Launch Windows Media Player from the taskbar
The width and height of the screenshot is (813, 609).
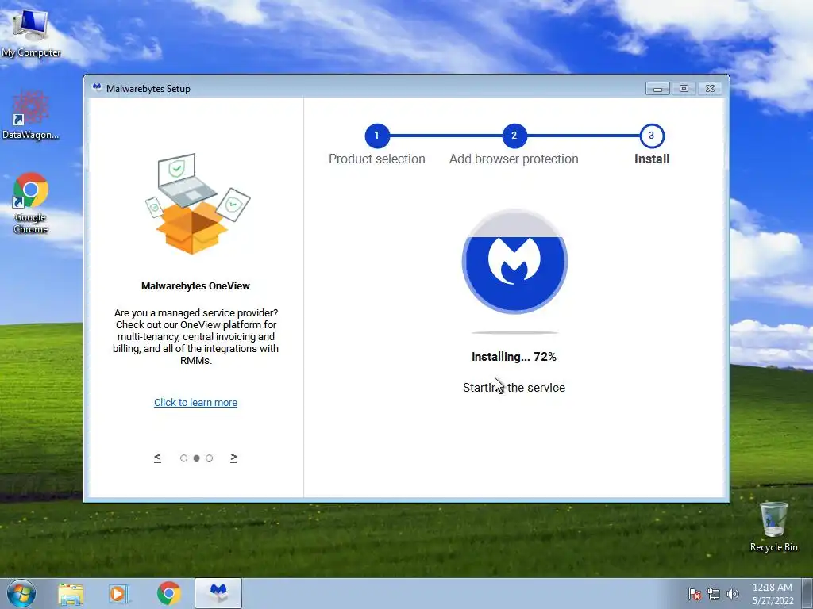click(119, 594)
